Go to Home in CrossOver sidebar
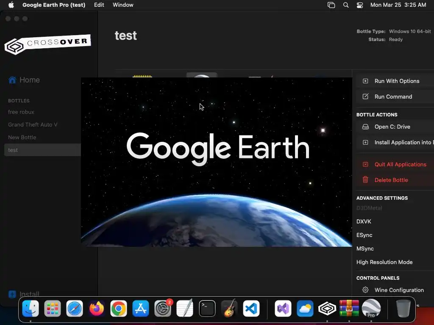434x325 pixels. 24,80
